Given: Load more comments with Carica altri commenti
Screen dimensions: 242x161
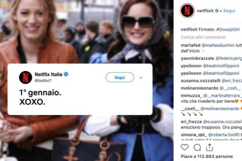Looking at the screenshot, I should point(203,37).
